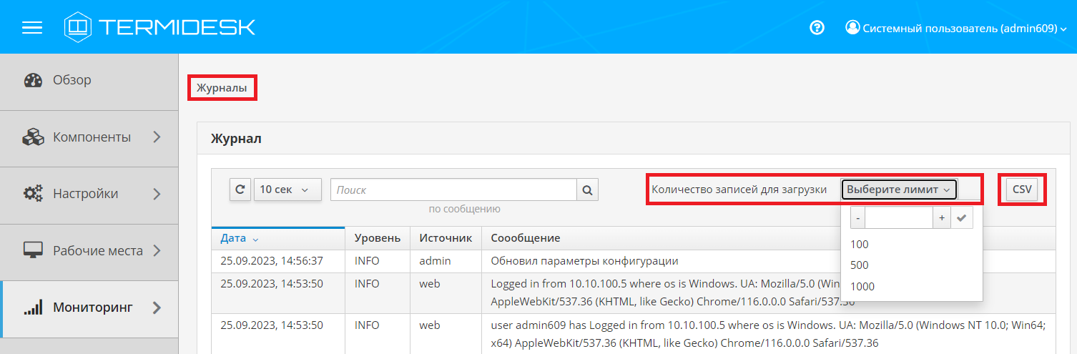The height and width of the screenshot is (354, 1077).
Task: Decrease limit value with minus button
Action: pos(857,218)
